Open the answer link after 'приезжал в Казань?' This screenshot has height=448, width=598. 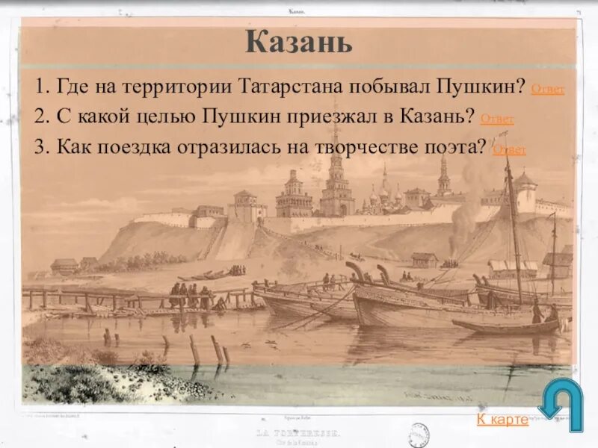click(497, 119)
